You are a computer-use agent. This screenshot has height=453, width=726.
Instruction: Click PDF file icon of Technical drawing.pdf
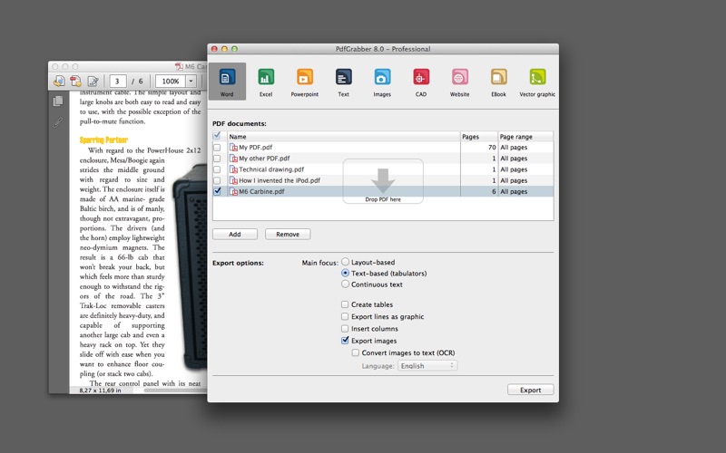coord(233,169)
